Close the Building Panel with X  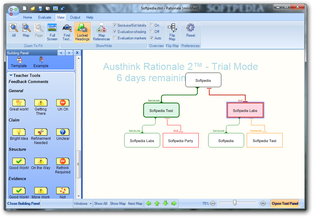pyautogui.click(x=77, y=53)
